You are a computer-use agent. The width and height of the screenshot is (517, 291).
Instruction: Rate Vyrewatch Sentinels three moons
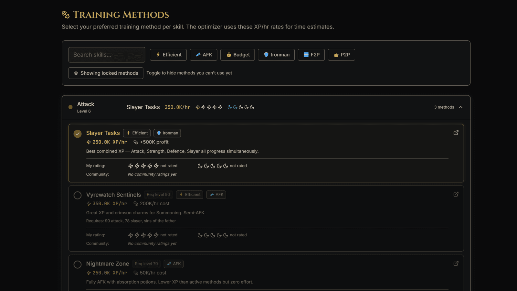click(x=213, y=235)
